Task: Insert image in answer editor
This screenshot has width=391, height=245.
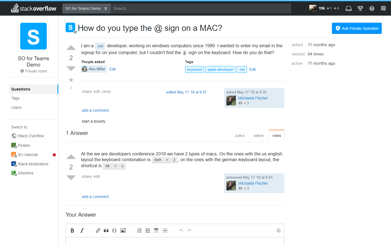Action: (x=123, y=231)
